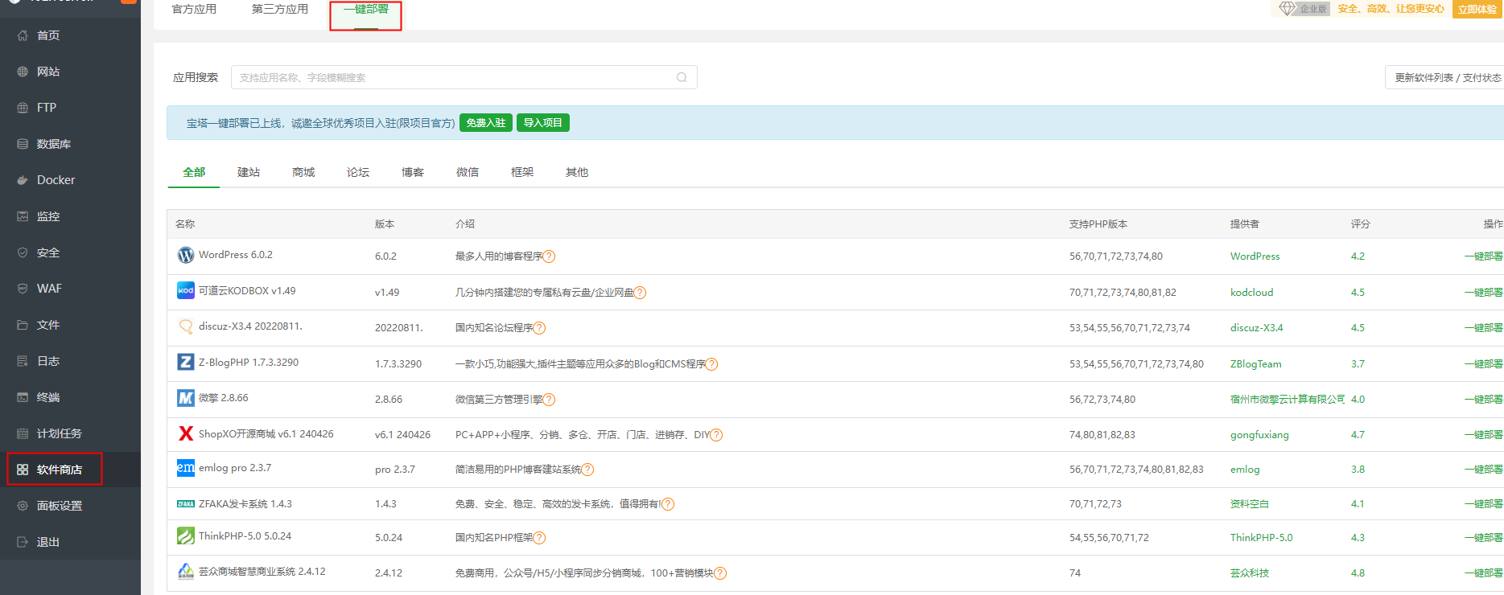Click the ThinkPHP green logo icon
This screenshot has height=595, width=1504.
point(186,535)
